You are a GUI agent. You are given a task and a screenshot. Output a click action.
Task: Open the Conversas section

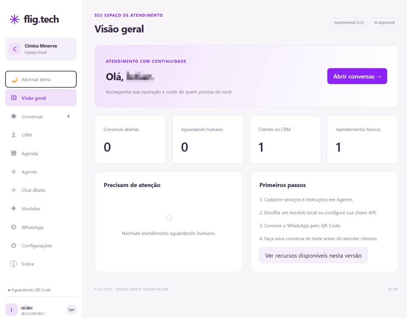(x=41, y=117)
